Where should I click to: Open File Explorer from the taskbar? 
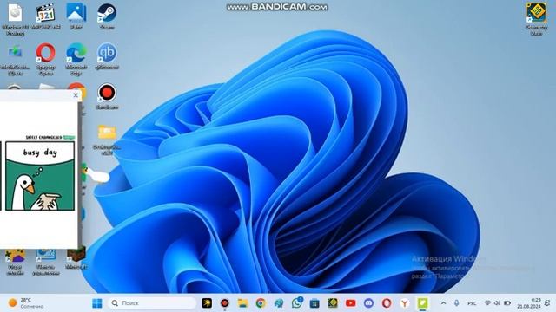[x=242, y=303]
